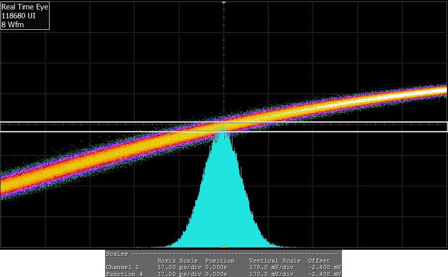448x277 pixels.
Task: Select the Real Time Eye label
Action: coord(25,7)
